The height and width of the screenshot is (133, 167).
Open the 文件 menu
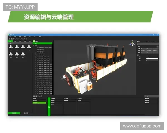tap(10, 37)
